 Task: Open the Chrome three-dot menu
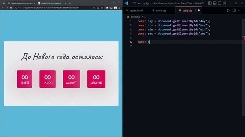(x=120, y=8)
